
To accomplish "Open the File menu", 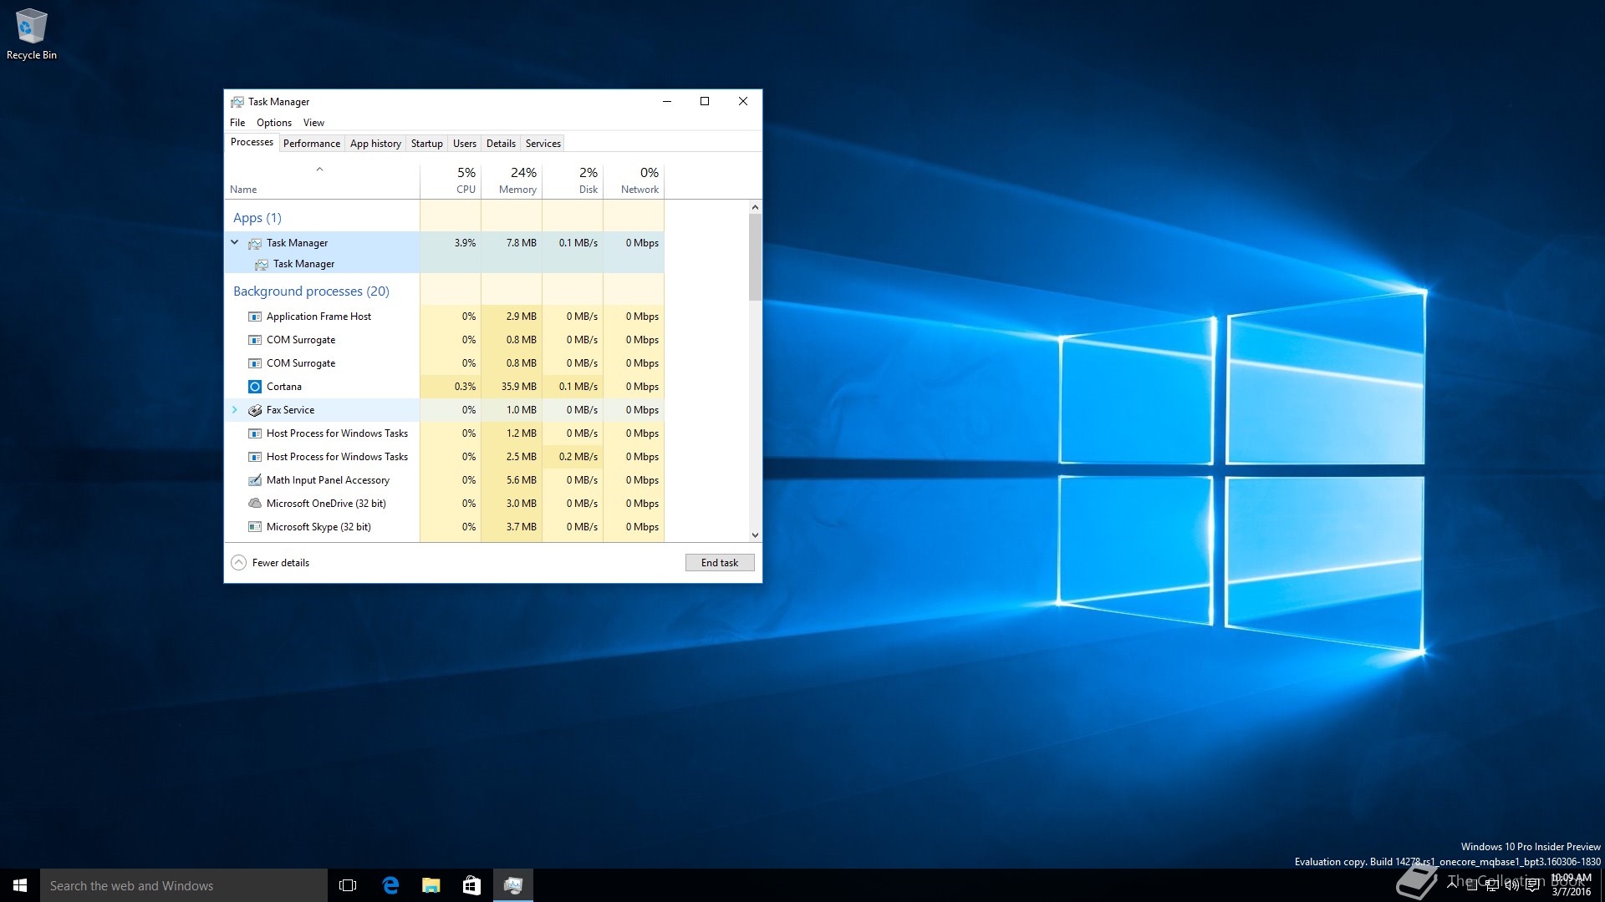I will point(237,123).
